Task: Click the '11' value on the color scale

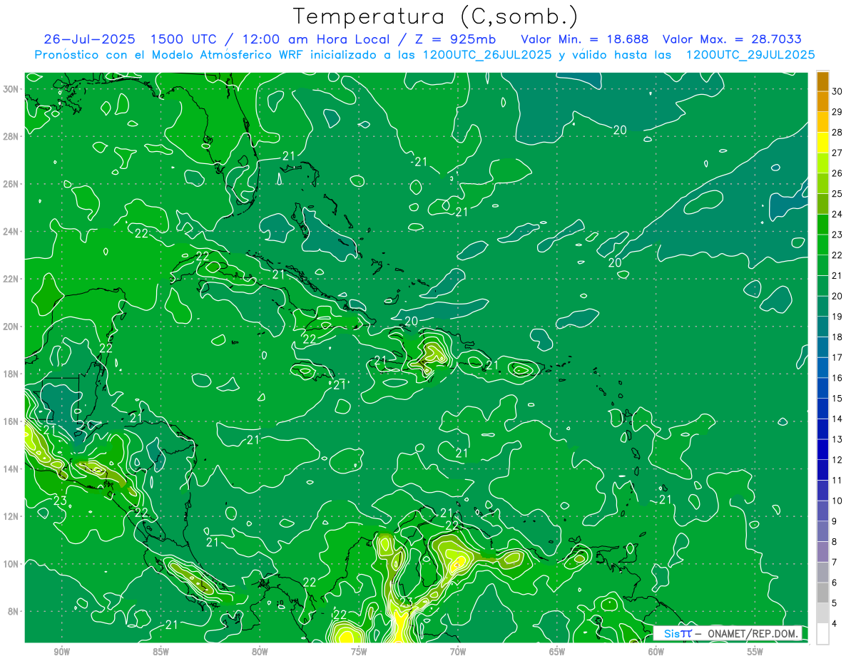Action: click(837, 481)
